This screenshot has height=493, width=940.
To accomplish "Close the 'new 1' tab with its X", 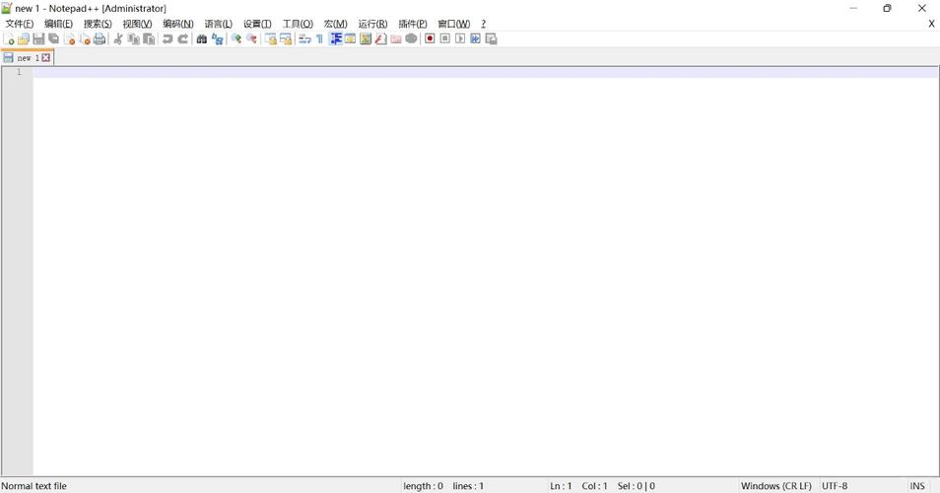I will tap(45, 58).
